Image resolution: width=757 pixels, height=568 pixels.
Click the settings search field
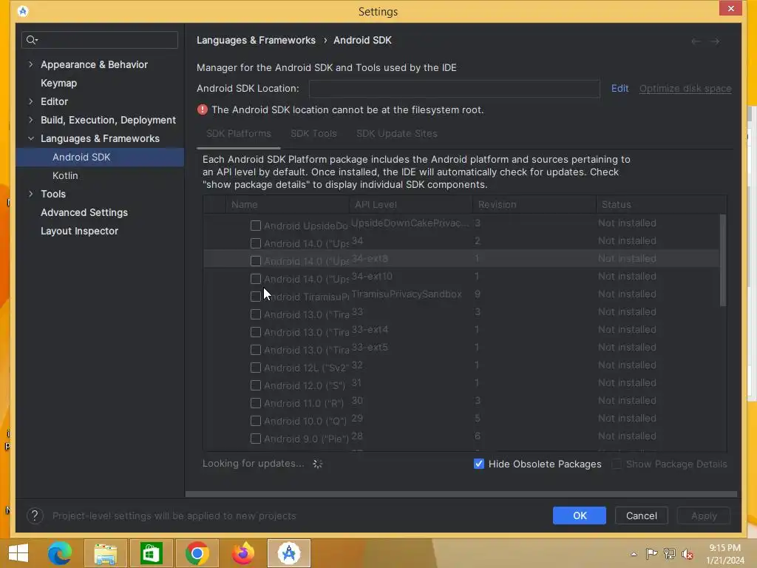click(100, 40)
